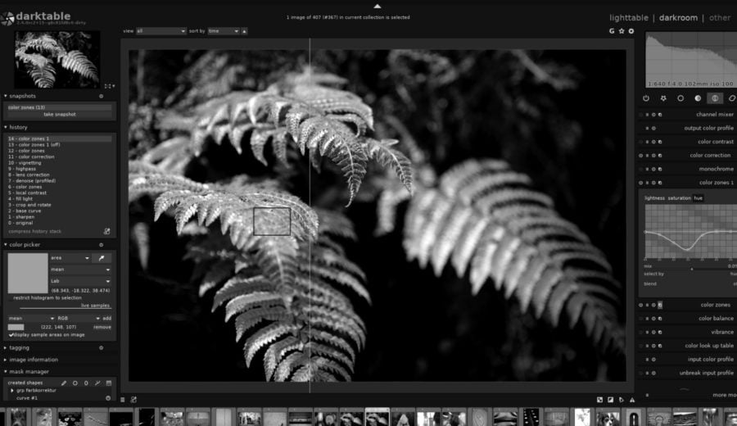Open the Lab color space dropdown
Viewport: 737px width, 426px height.
coord(80,281)
